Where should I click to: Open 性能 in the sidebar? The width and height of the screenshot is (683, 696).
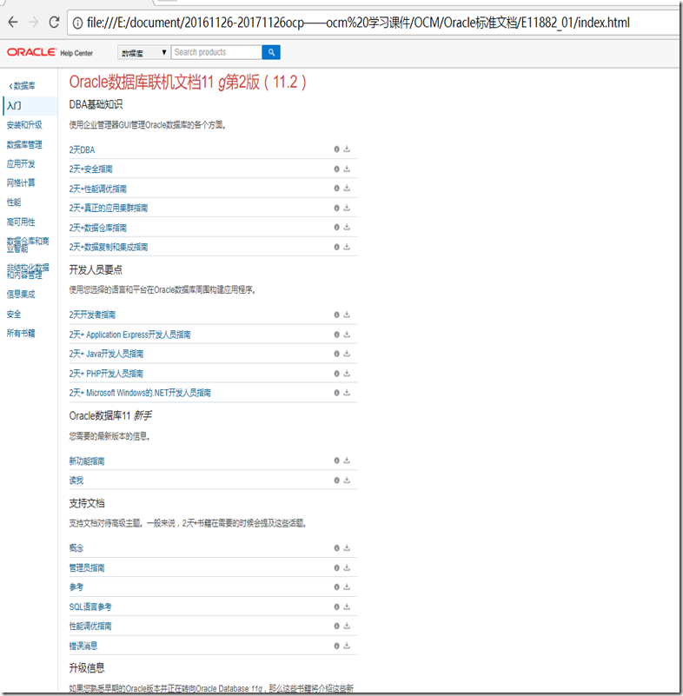pyautogui.click(x=14, y=202)
